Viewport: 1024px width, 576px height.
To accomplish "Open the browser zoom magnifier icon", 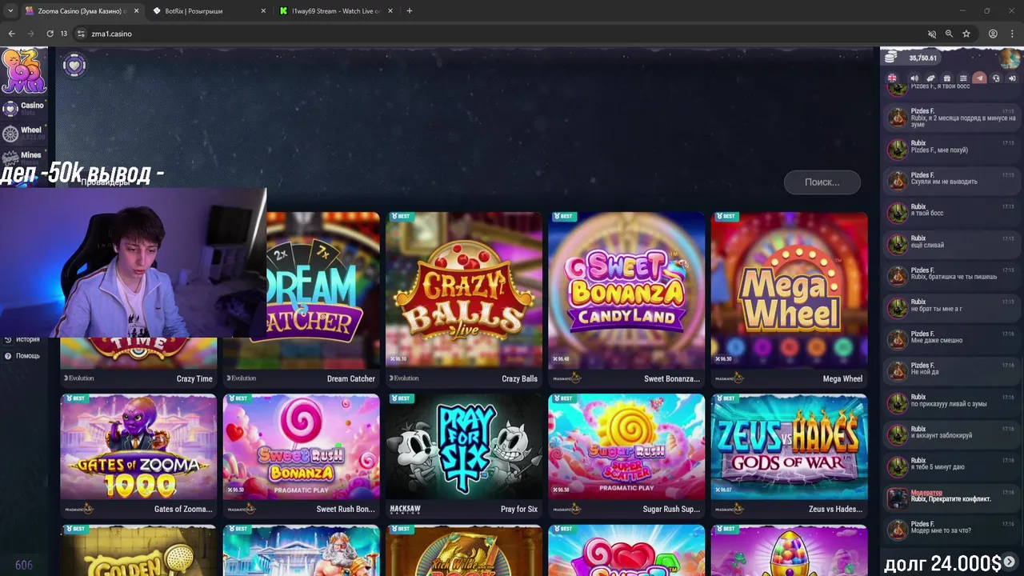I will pos(949,34).
